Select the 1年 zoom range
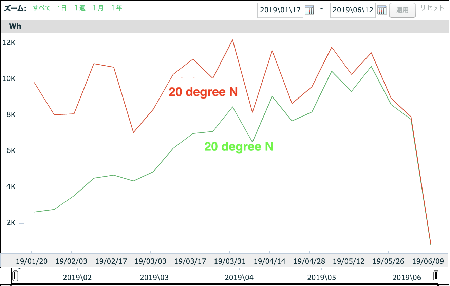The height and width of the screenshot is (286, 450). [x=116, y=8]
